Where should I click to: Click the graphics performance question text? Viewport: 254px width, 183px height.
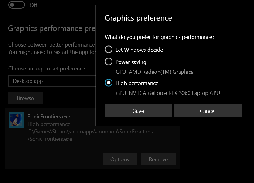tap(160, 37)
